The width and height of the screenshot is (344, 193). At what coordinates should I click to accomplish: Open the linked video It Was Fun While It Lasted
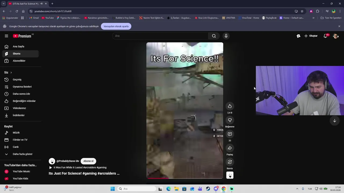click(78, 168)
